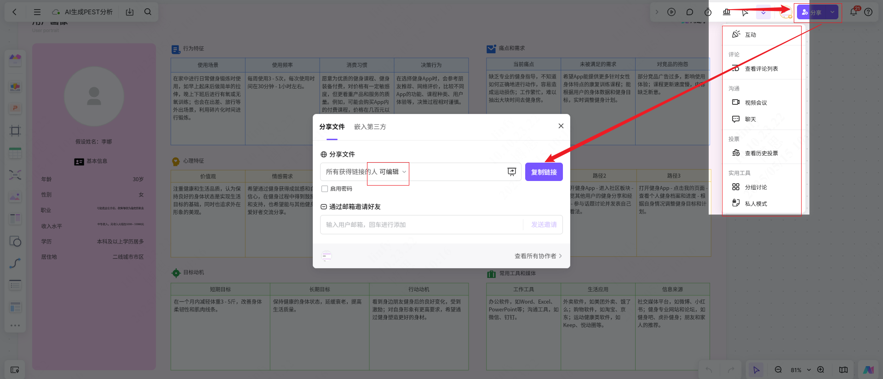The width and height of the screenshot is (883, 379).
Task: Open the help question mark icon
Action: [x=868, y=12]
